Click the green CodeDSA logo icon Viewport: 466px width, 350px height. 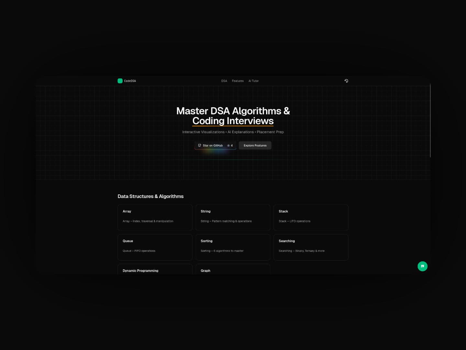pyautogui.click(x=120, y=81)
